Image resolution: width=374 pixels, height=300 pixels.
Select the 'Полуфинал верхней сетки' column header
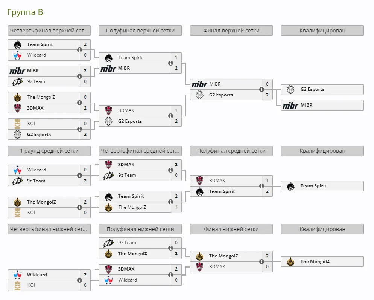pos(140,31)
